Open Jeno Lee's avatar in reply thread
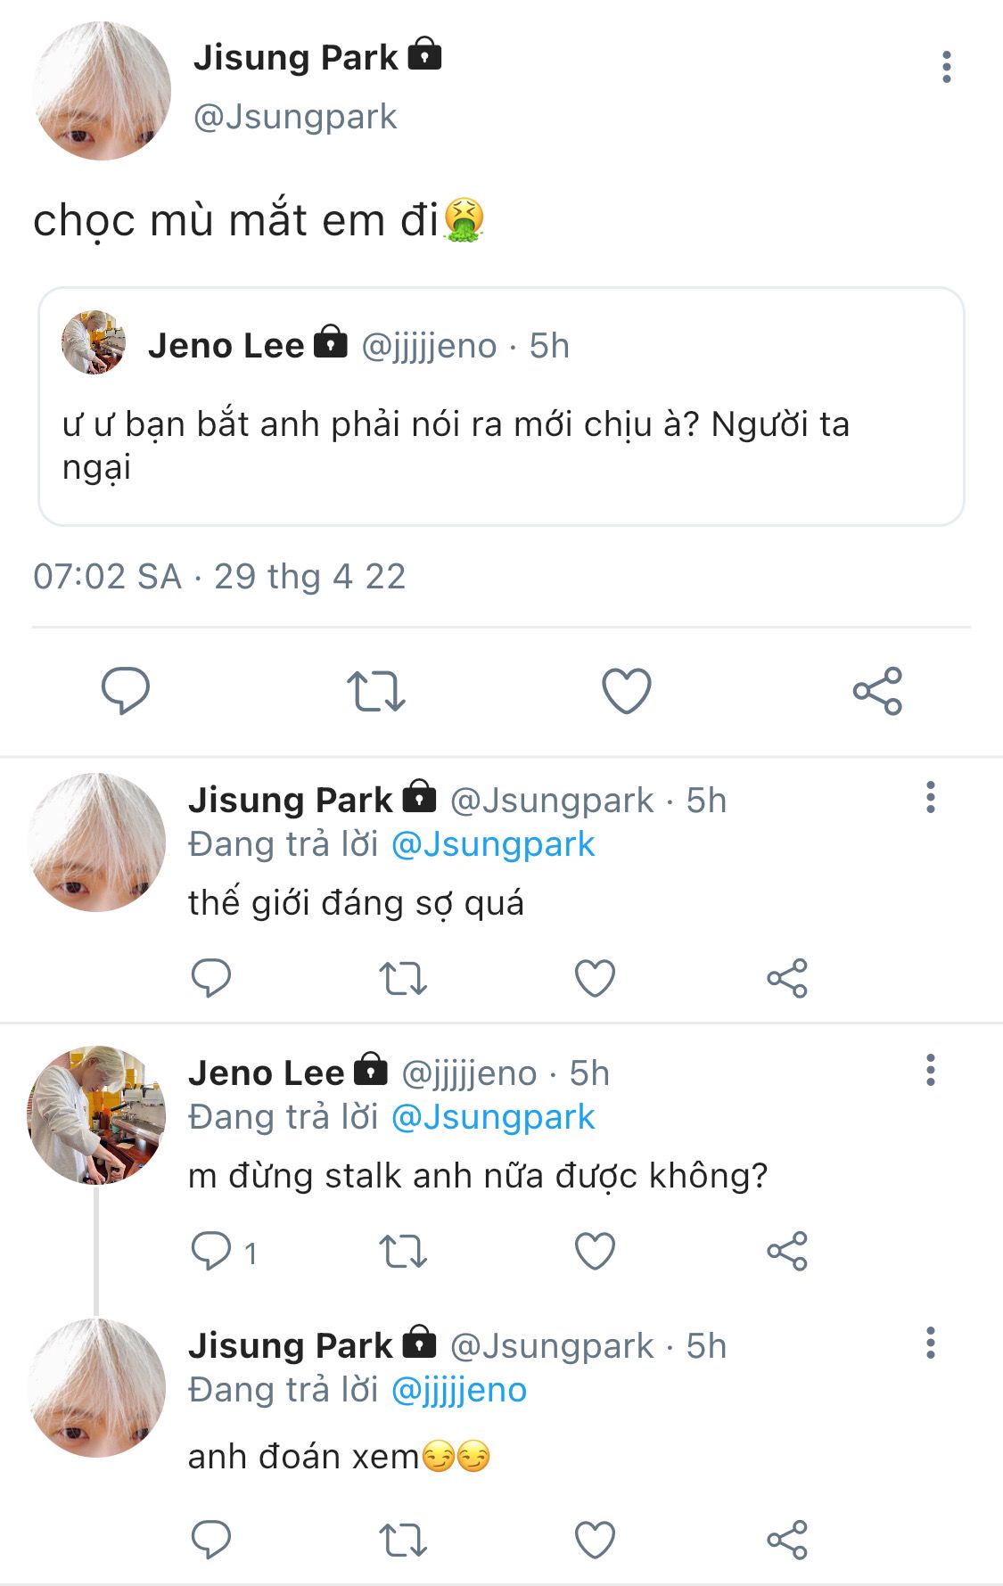 click(96, 1114)
